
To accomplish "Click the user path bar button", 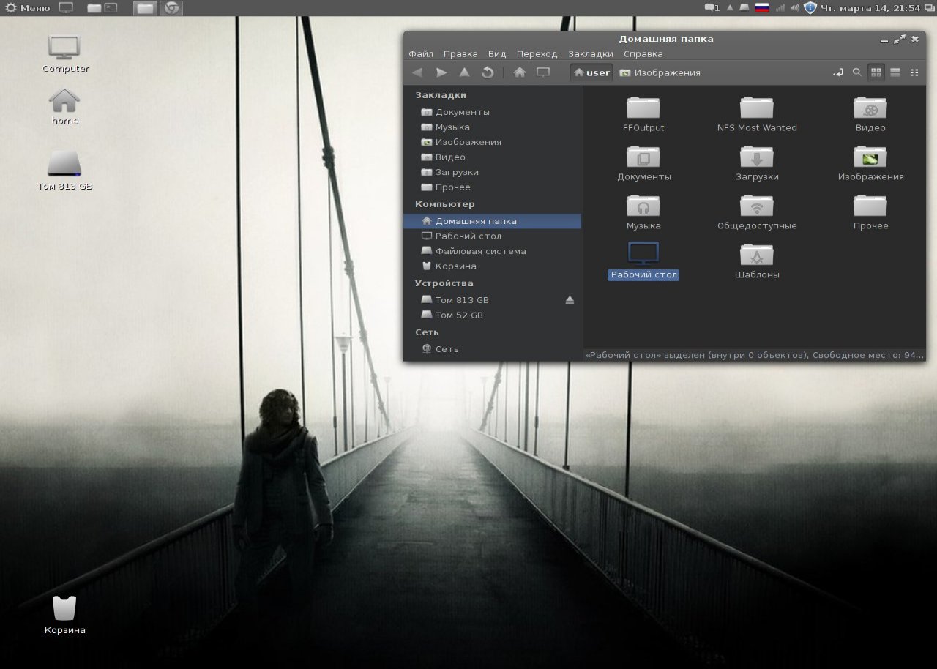I will [x=591, y=72].
